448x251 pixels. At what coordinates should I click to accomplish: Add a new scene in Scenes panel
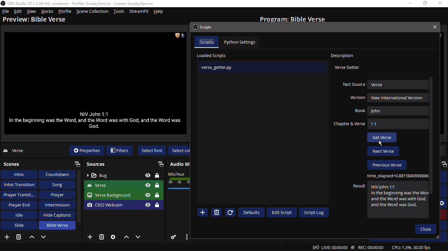click(7, 237)
